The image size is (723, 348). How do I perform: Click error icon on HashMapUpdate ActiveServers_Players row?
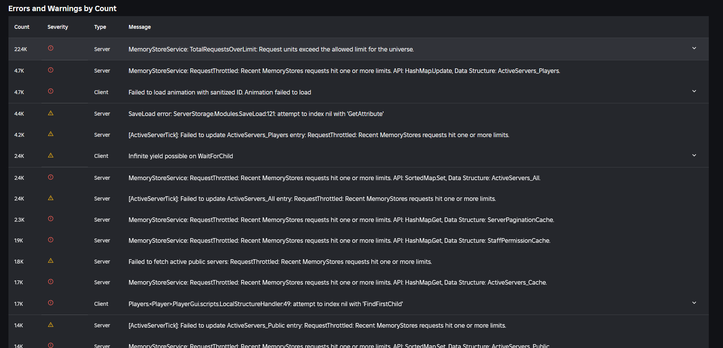point(51,70)
